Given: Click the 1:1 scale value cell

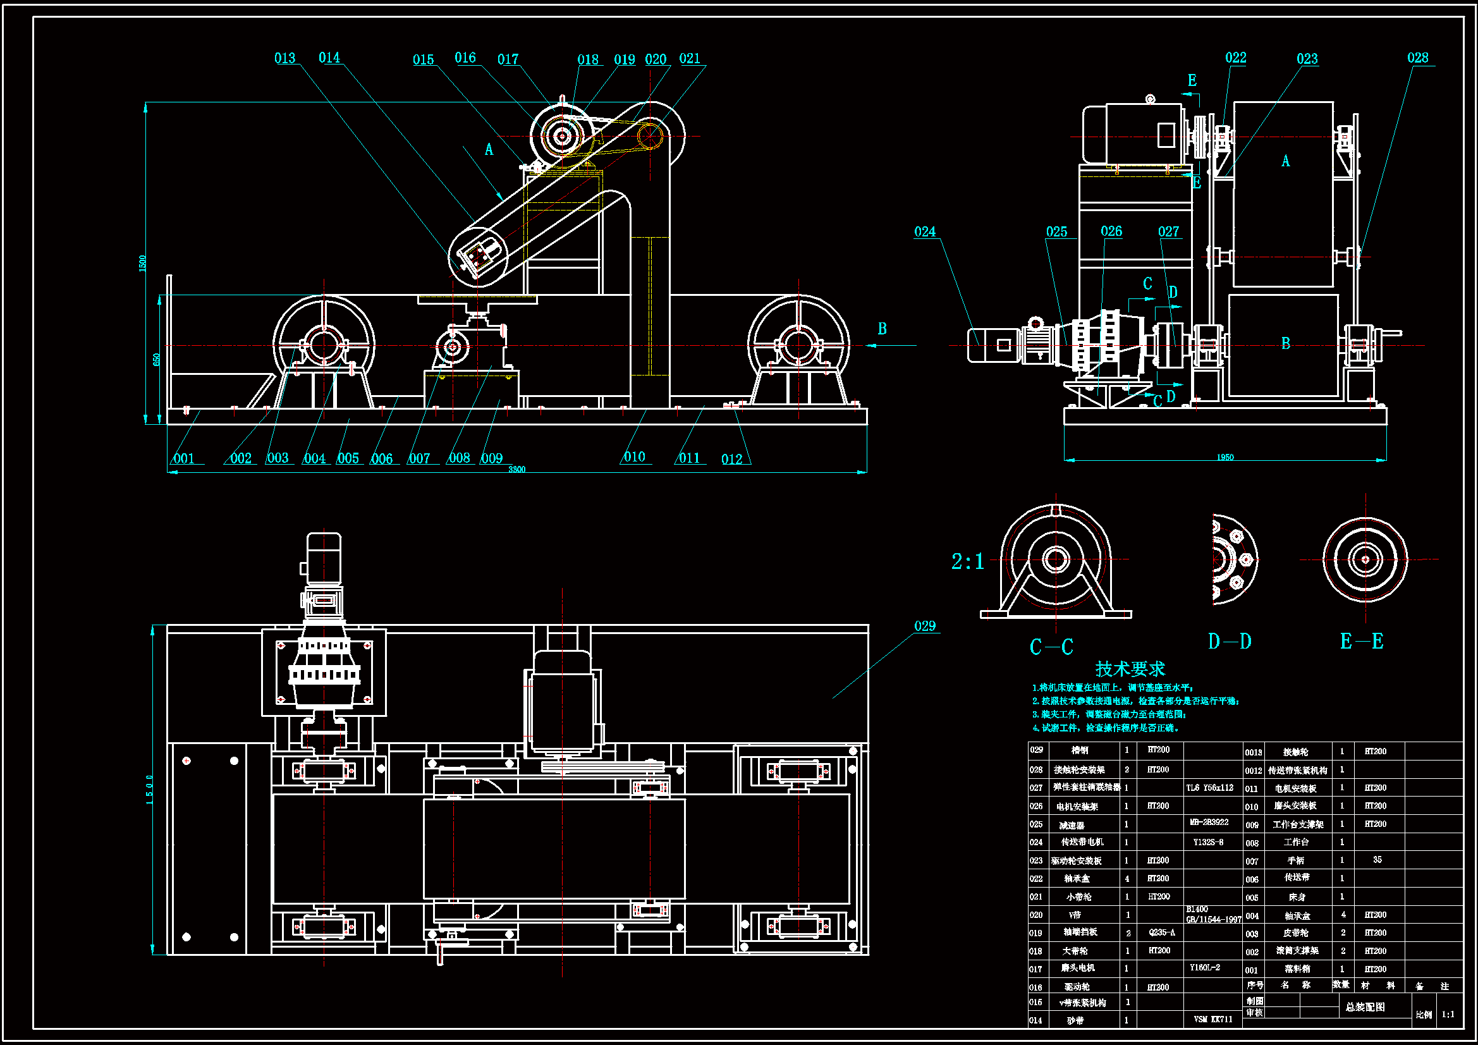Looking at the screenshot, I should [x=1448, y=1014].
